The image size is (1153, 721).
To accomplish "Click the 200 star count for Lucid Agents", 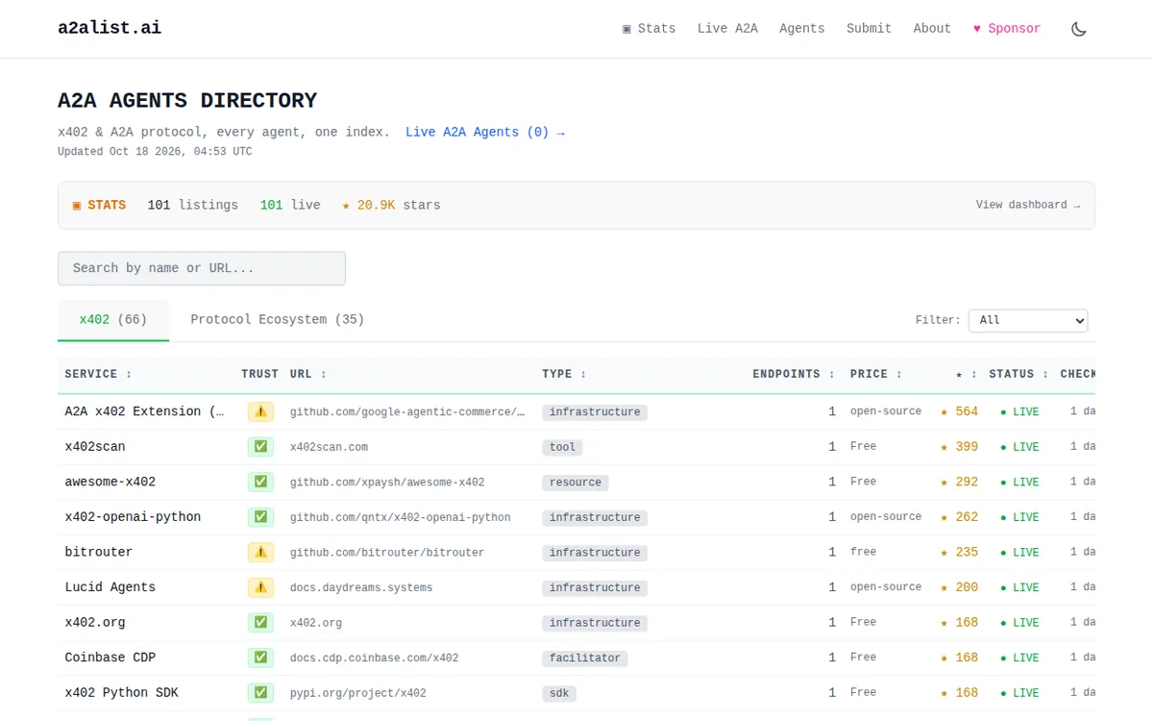I will (959, 587).
